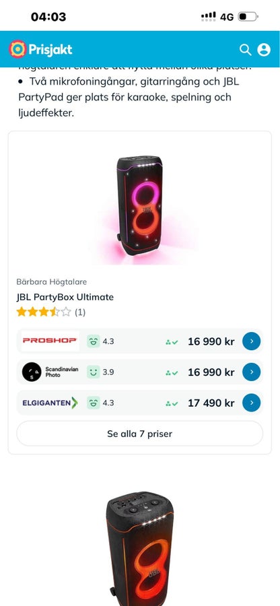The height and width of the screenshot is (606, 280).
Task: Tap Scandinavian Photo 3.9 rating smiley
Action: click(x=93, y=372)
